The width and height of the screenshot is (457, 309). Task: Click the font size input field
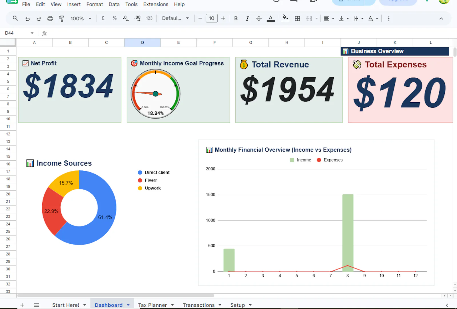pos(212,18)
